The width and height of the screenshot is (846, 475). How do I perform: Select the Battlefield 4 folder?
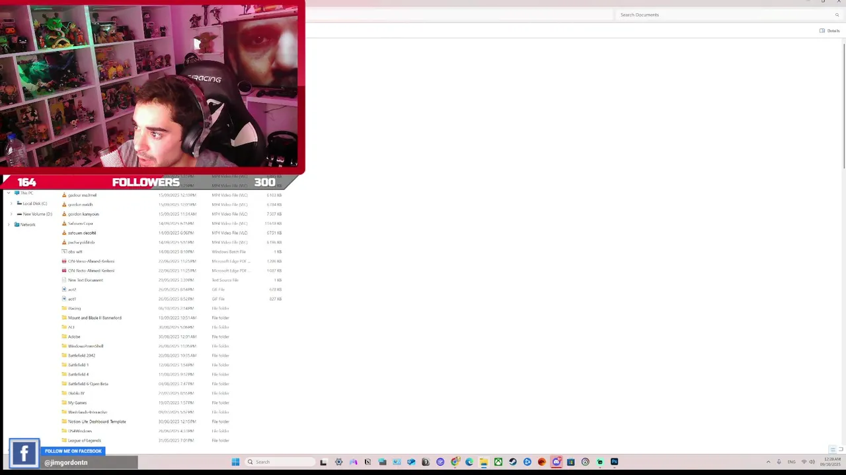[78, 374]
